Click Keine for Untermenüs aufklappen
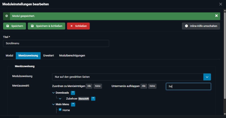Image resolution: width=226 pixels, height=118 pixels. 152,86
